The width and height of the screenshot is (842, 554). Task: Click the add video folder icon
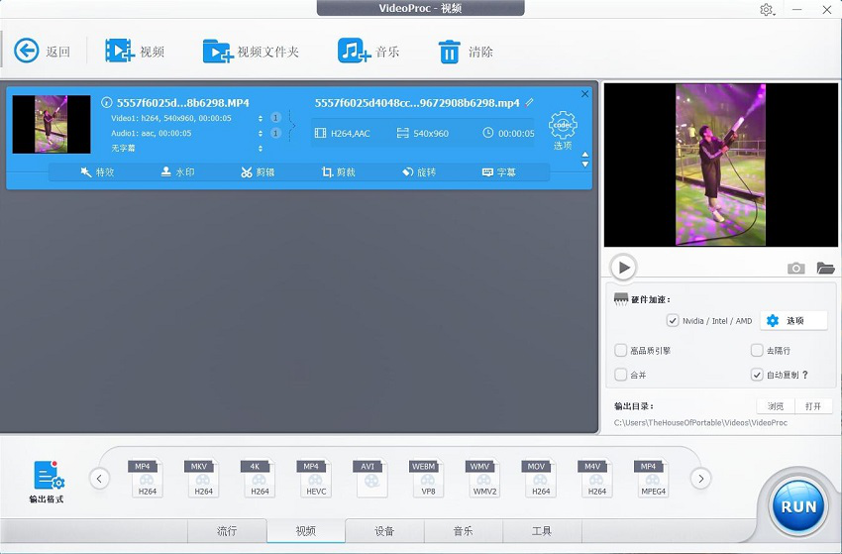point(217,51)
